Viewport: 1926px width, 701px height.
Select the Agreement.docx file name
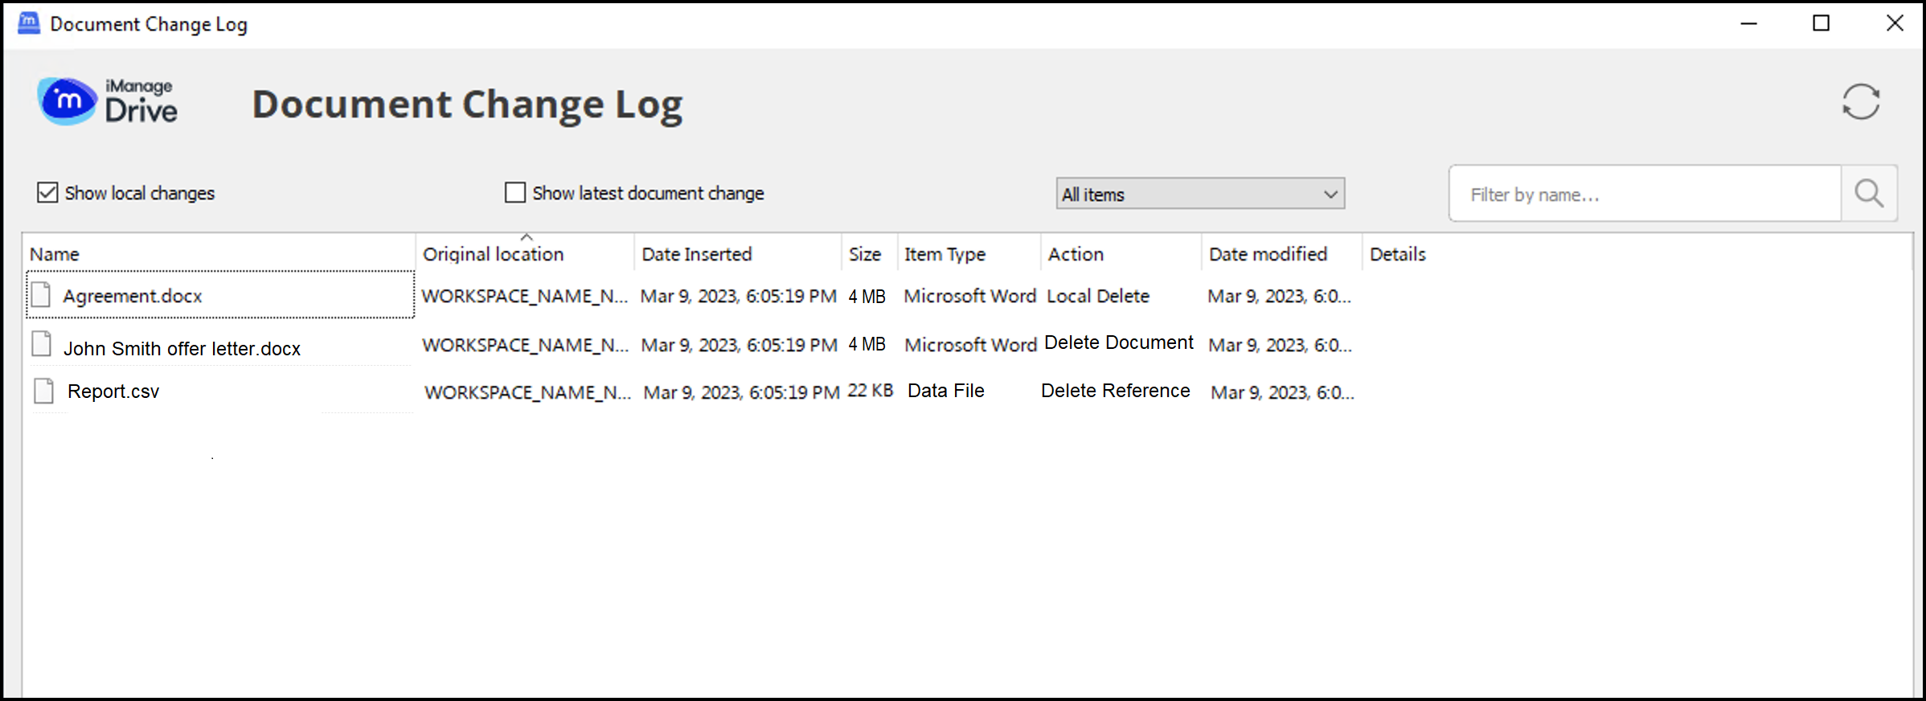tap(133, 296)
